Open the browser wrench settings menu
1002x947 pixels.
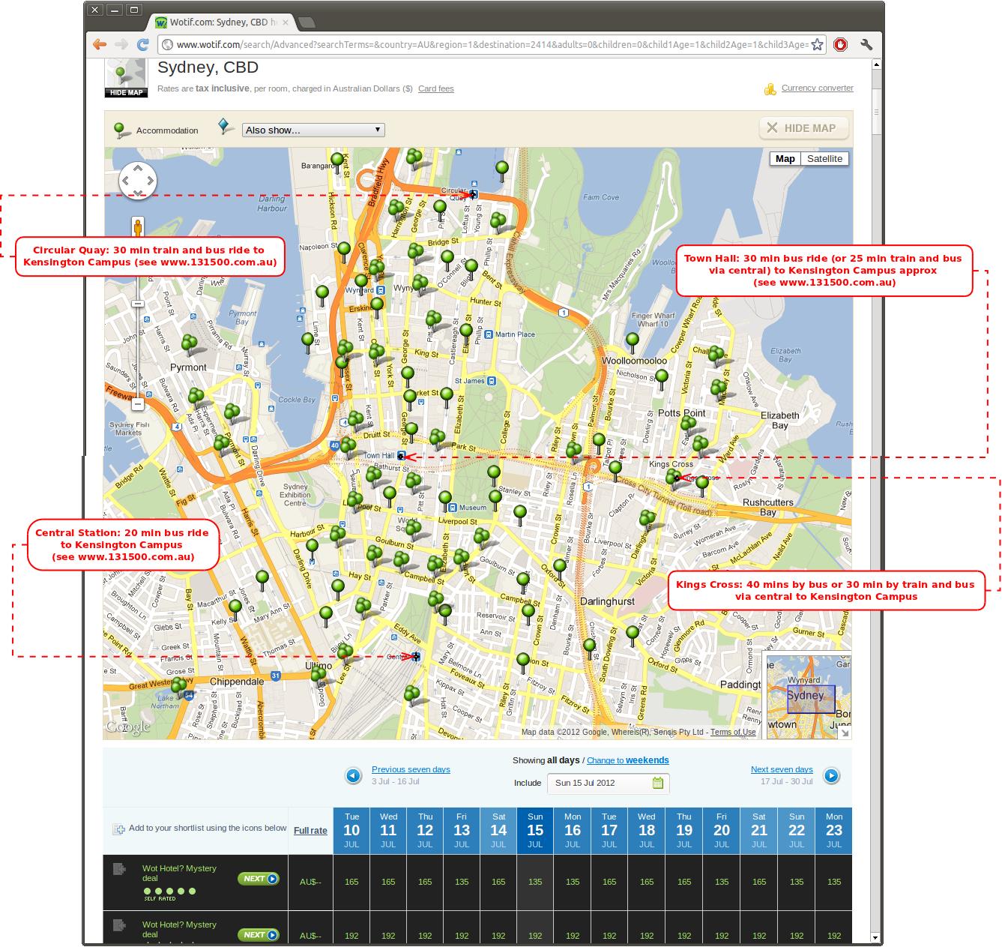coord(866,45)
